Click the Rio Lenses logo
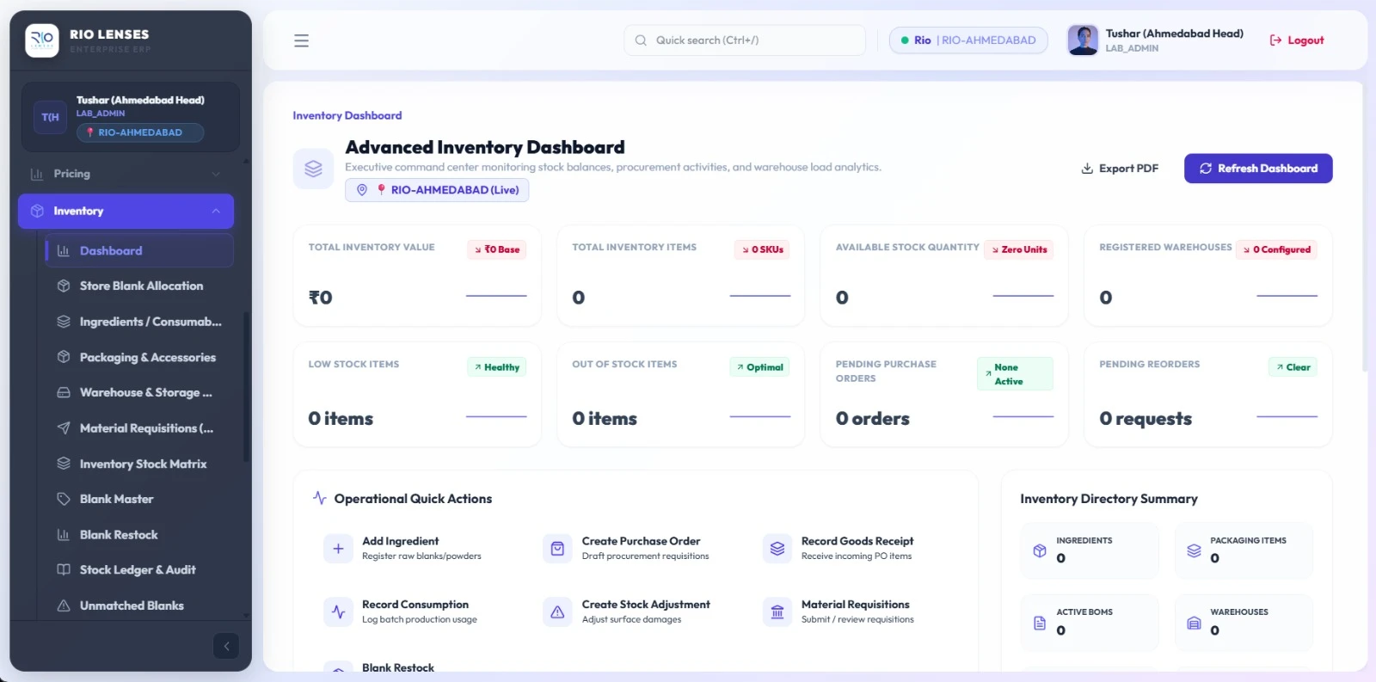 pyautogui.click(x=42, y=40)
